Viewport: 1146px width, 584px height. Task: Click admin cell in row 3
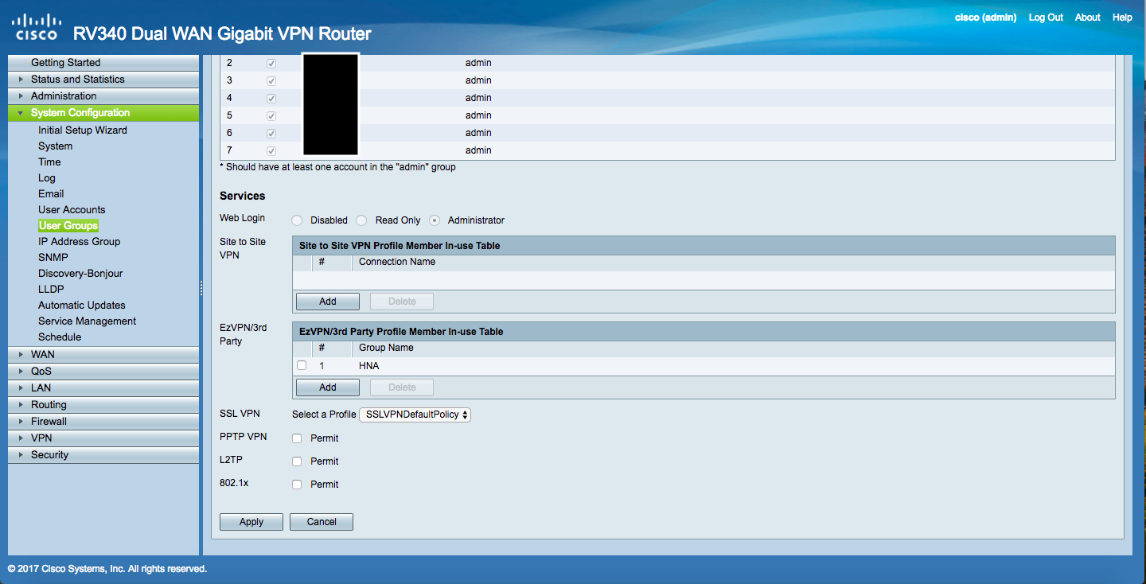pyautogui.click(x=478, y=80)
